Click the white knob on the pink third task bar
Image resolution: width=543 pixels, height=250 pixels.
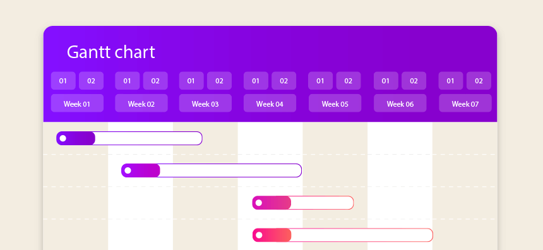(259, 203)
